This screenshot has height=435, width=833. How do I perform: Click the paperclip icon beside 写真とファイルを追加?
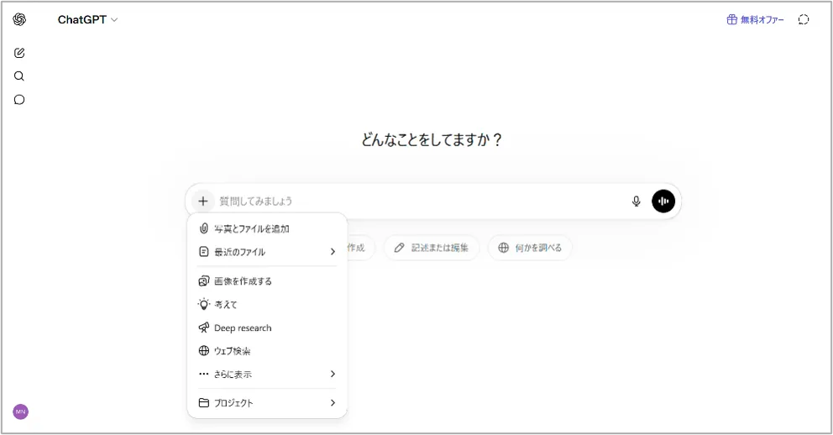pyautogui.click(x=203, y=229)
